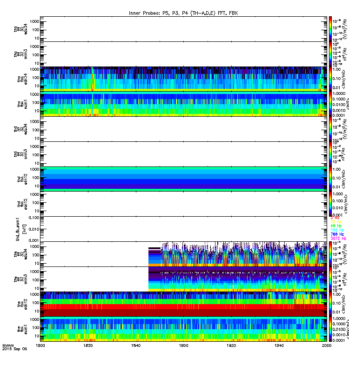Click the 'thd fff 32 scm3' panel label

coord(21,154)
